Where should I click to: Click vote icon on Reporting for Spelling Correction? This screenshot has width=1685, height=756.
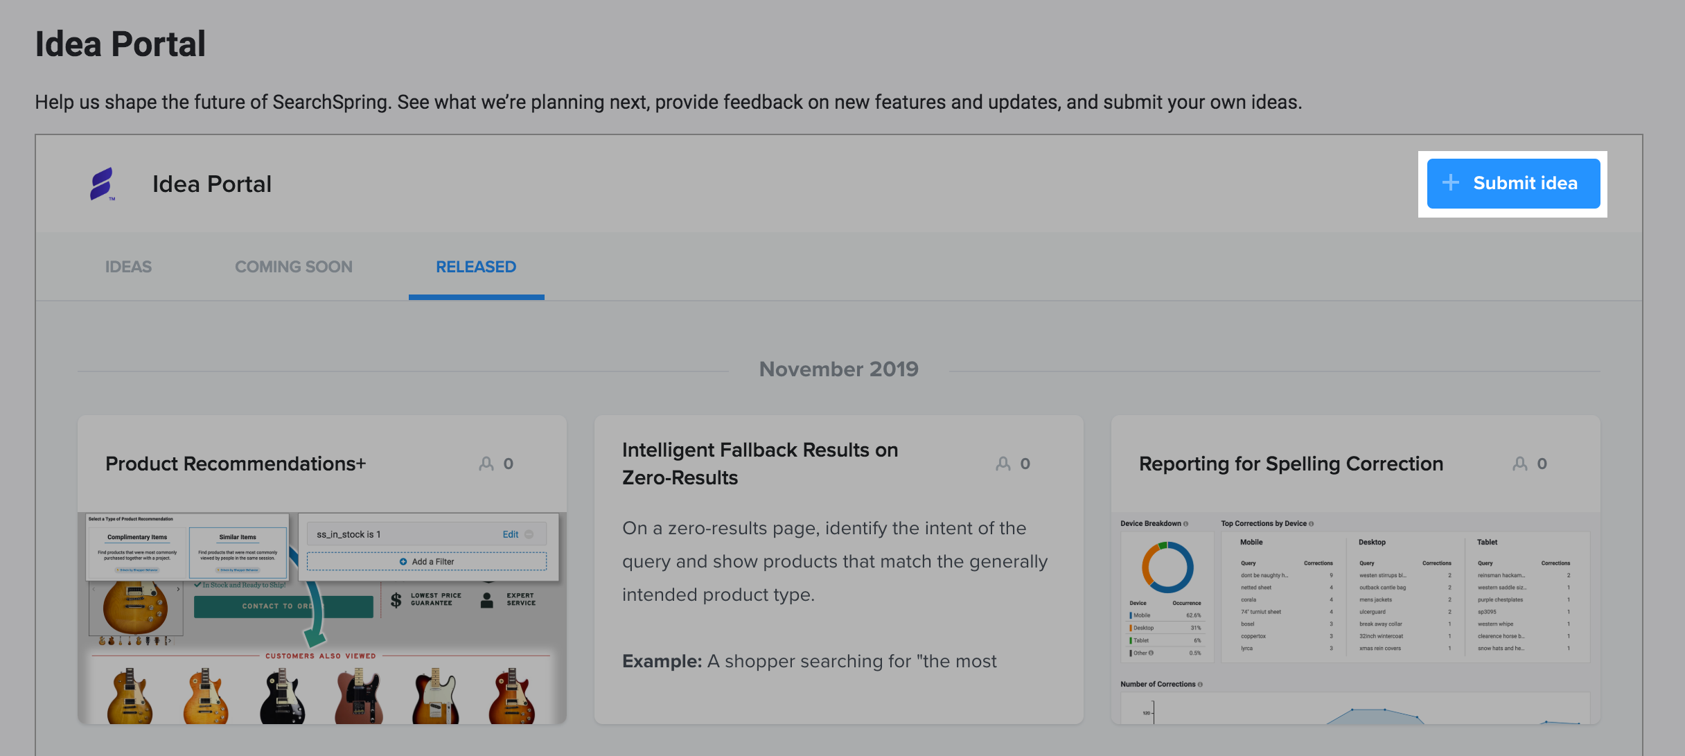(1520, 464)
